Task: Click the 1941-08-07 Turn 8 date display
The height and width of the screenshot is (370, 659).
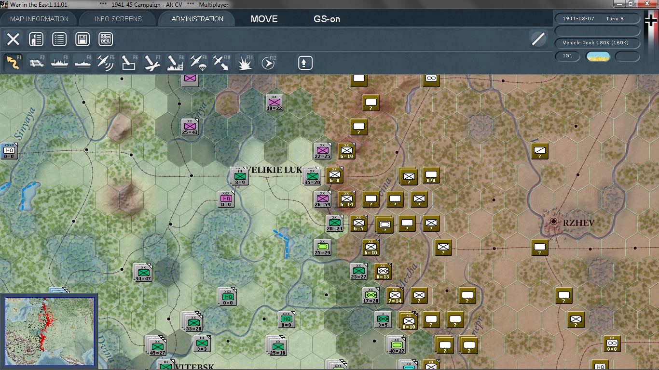Action: click(x=598, y=19)
